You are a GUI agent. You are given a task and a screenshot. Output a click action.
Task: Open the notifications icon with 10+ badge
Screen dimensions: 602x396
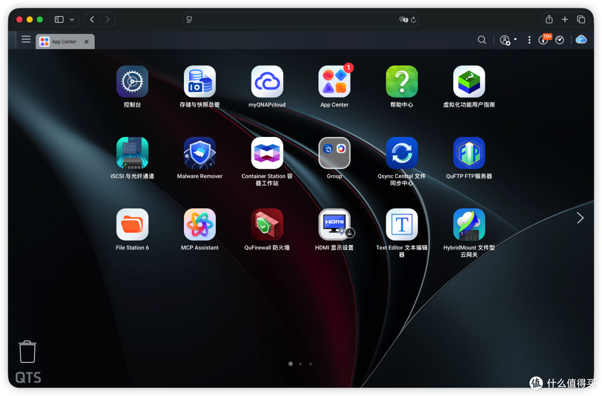coord(543,39)
